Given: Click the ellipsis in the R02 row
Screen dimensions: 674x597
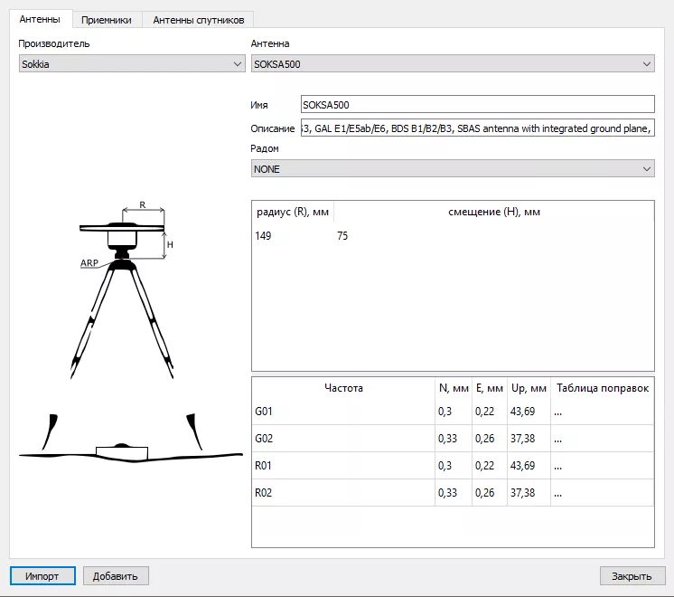Looking at the screenshot, I should click(x=558, y=493).
